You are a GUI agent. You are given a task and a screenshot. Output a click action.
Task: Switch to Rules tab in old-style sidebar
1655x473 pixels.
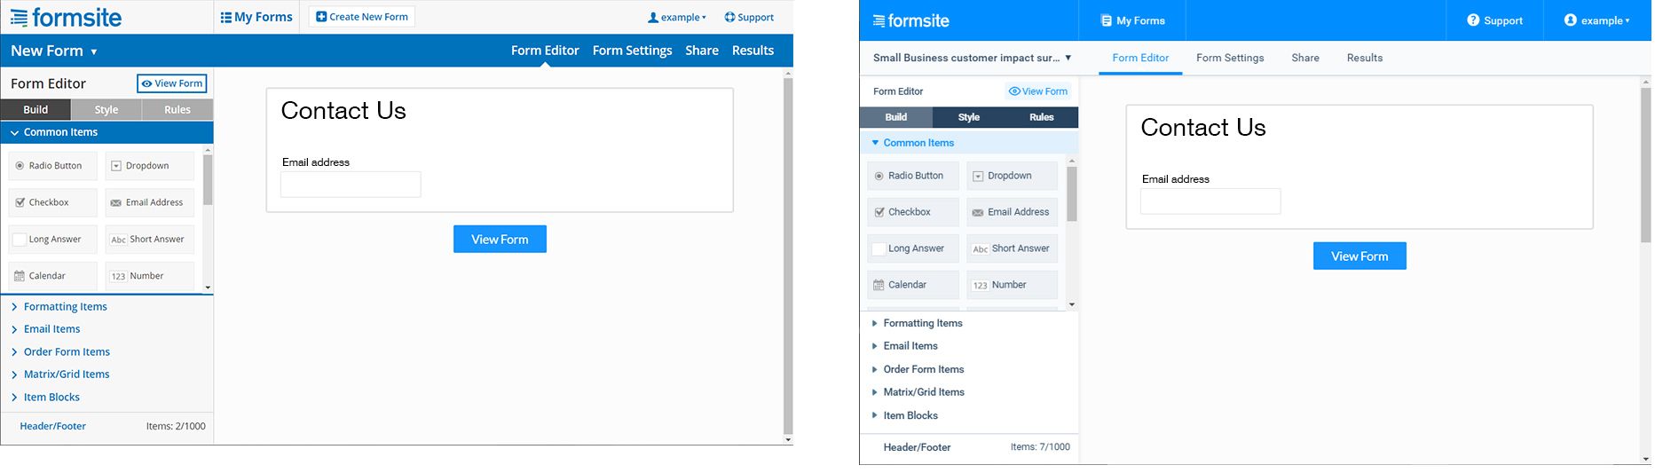click(177, 109)
